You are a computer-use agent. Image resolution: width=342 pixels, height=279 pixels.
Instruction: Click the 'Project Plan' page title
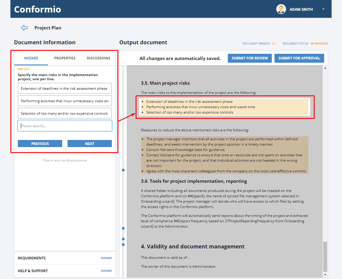click(48, 28)
